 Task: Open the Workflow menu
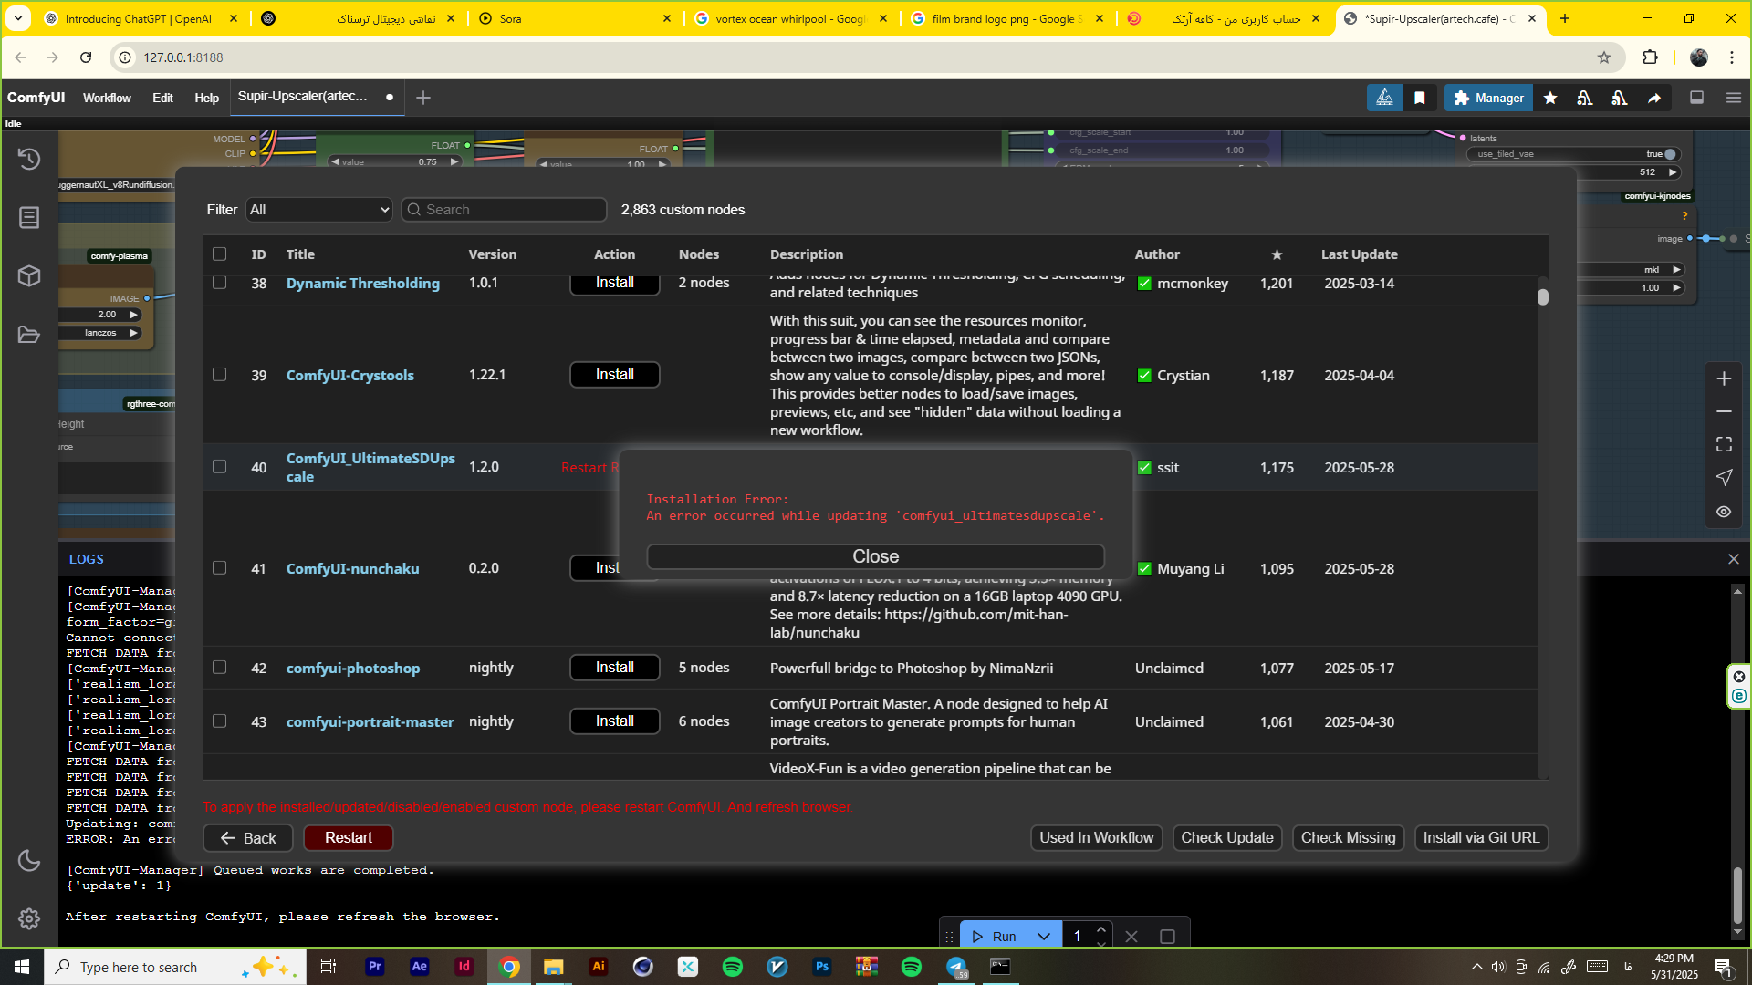(x=107, y=98)
